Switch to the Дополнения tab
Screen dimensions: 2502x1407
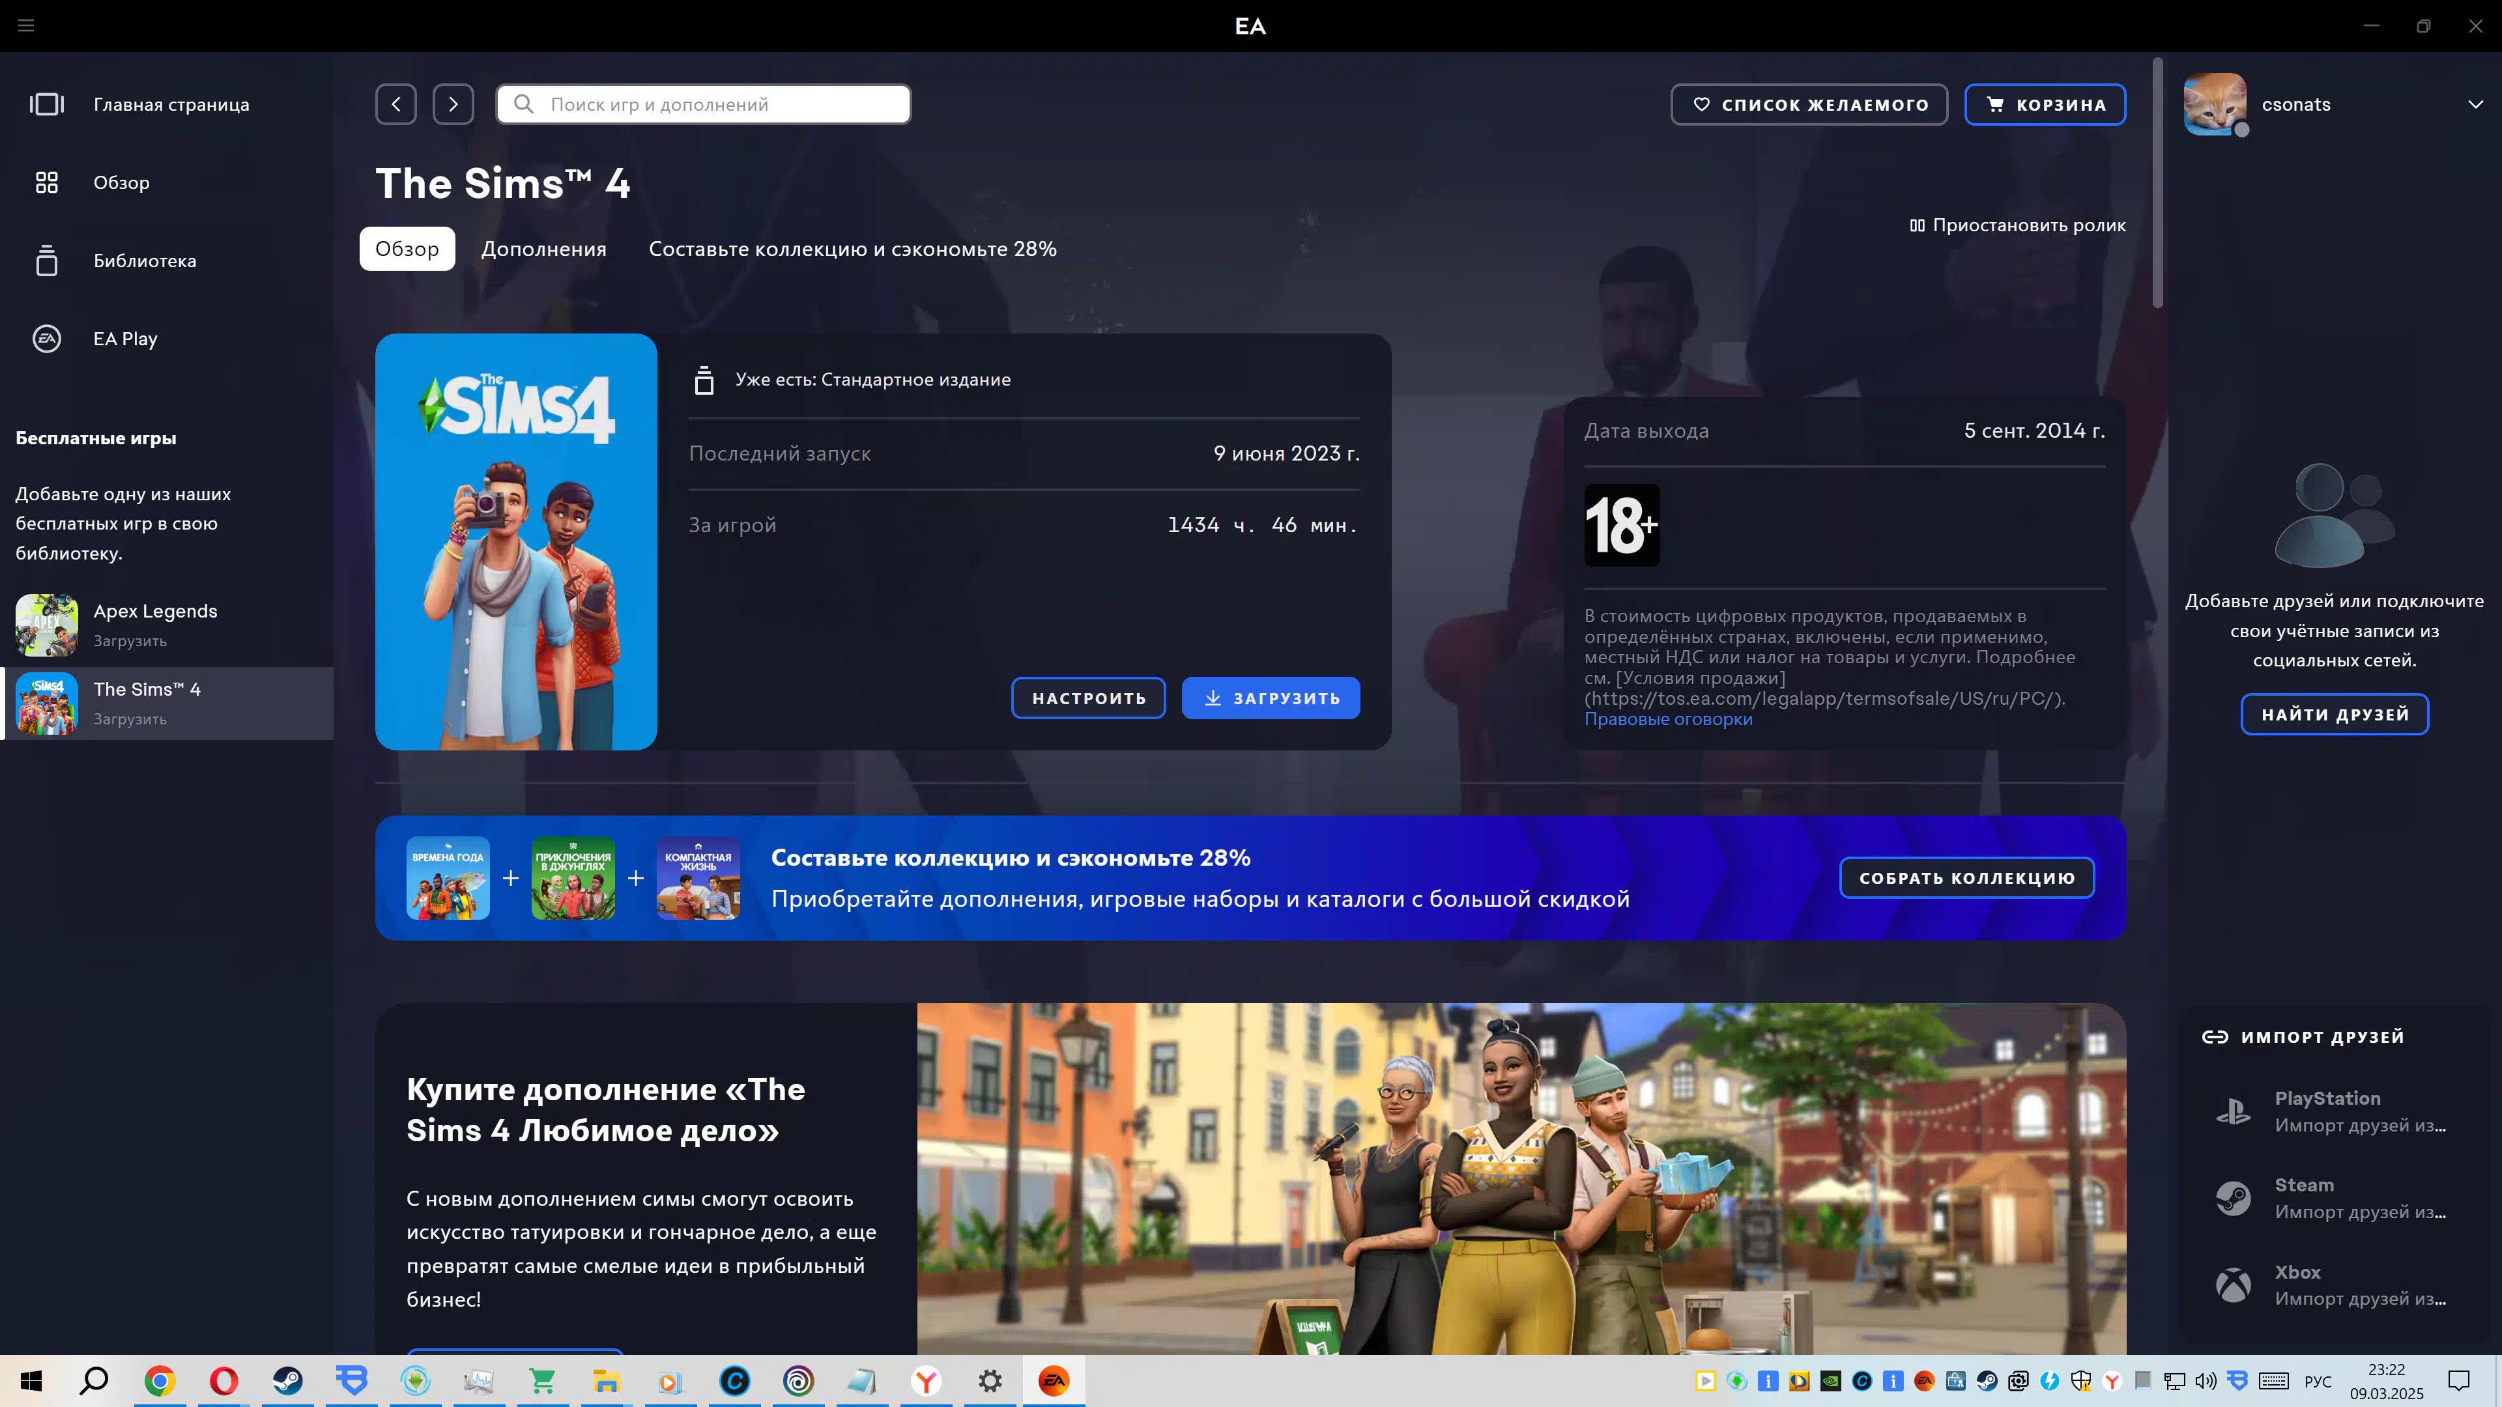pyautogui.click(x=544, y=249)
